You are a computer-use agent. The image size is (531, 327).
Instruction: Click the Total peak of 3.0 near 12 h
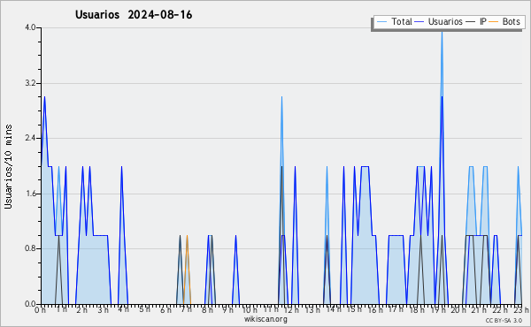click(281, 97)
